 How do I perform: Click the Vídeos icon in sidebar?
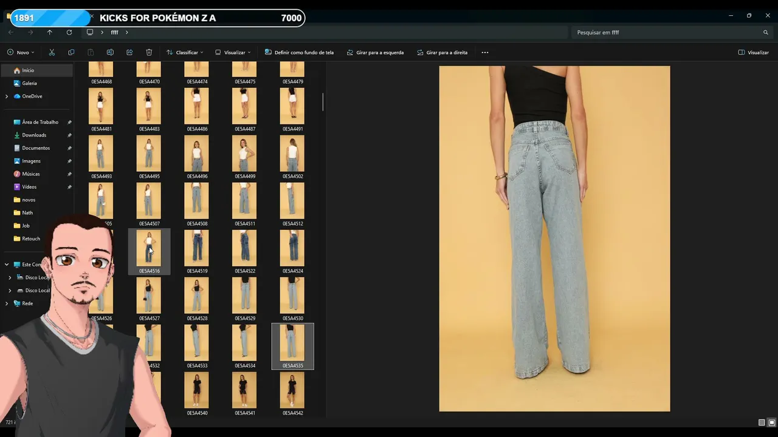click(x=17, y=187)
